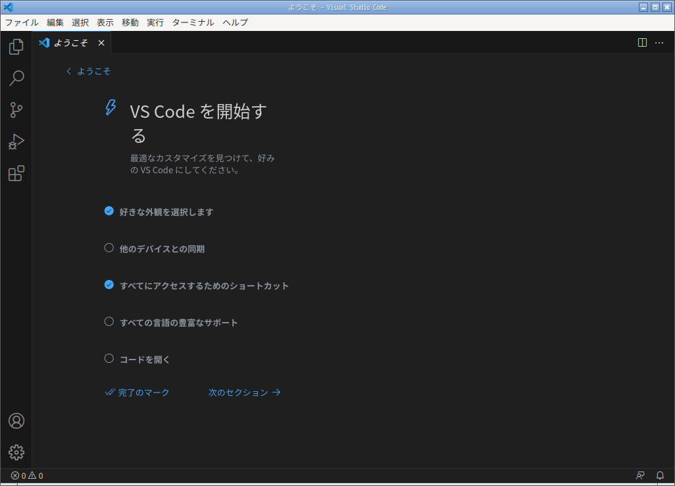Expand the コードを開く step
The width and height of the screenshot is (675, 486).
click(x=145, y=360)
